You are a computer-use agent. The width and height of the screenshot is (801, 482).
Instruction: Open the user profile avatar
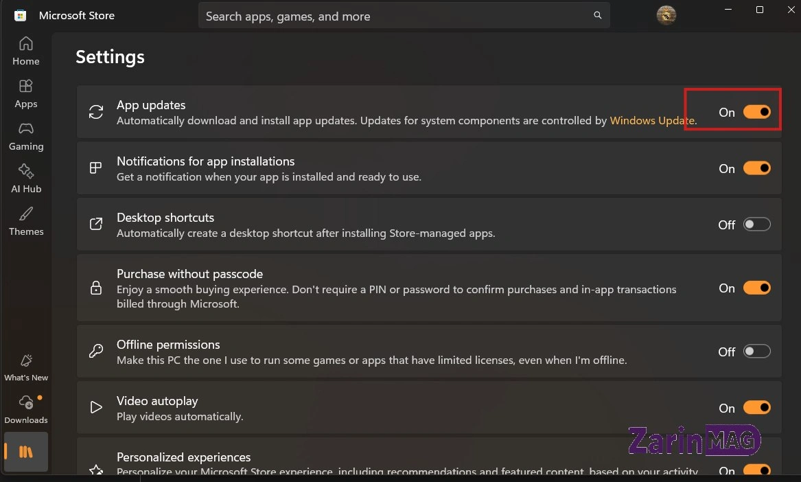[x=666, y=15]
